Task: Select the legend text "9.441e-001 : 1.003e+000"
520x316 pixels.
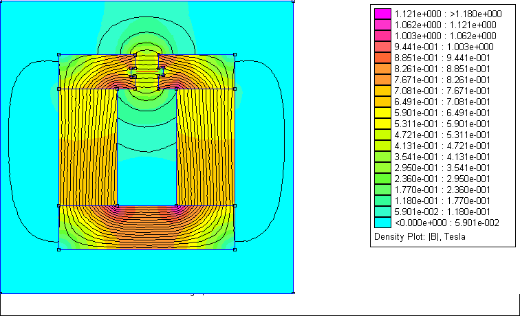Action: [x=444, y=47]
